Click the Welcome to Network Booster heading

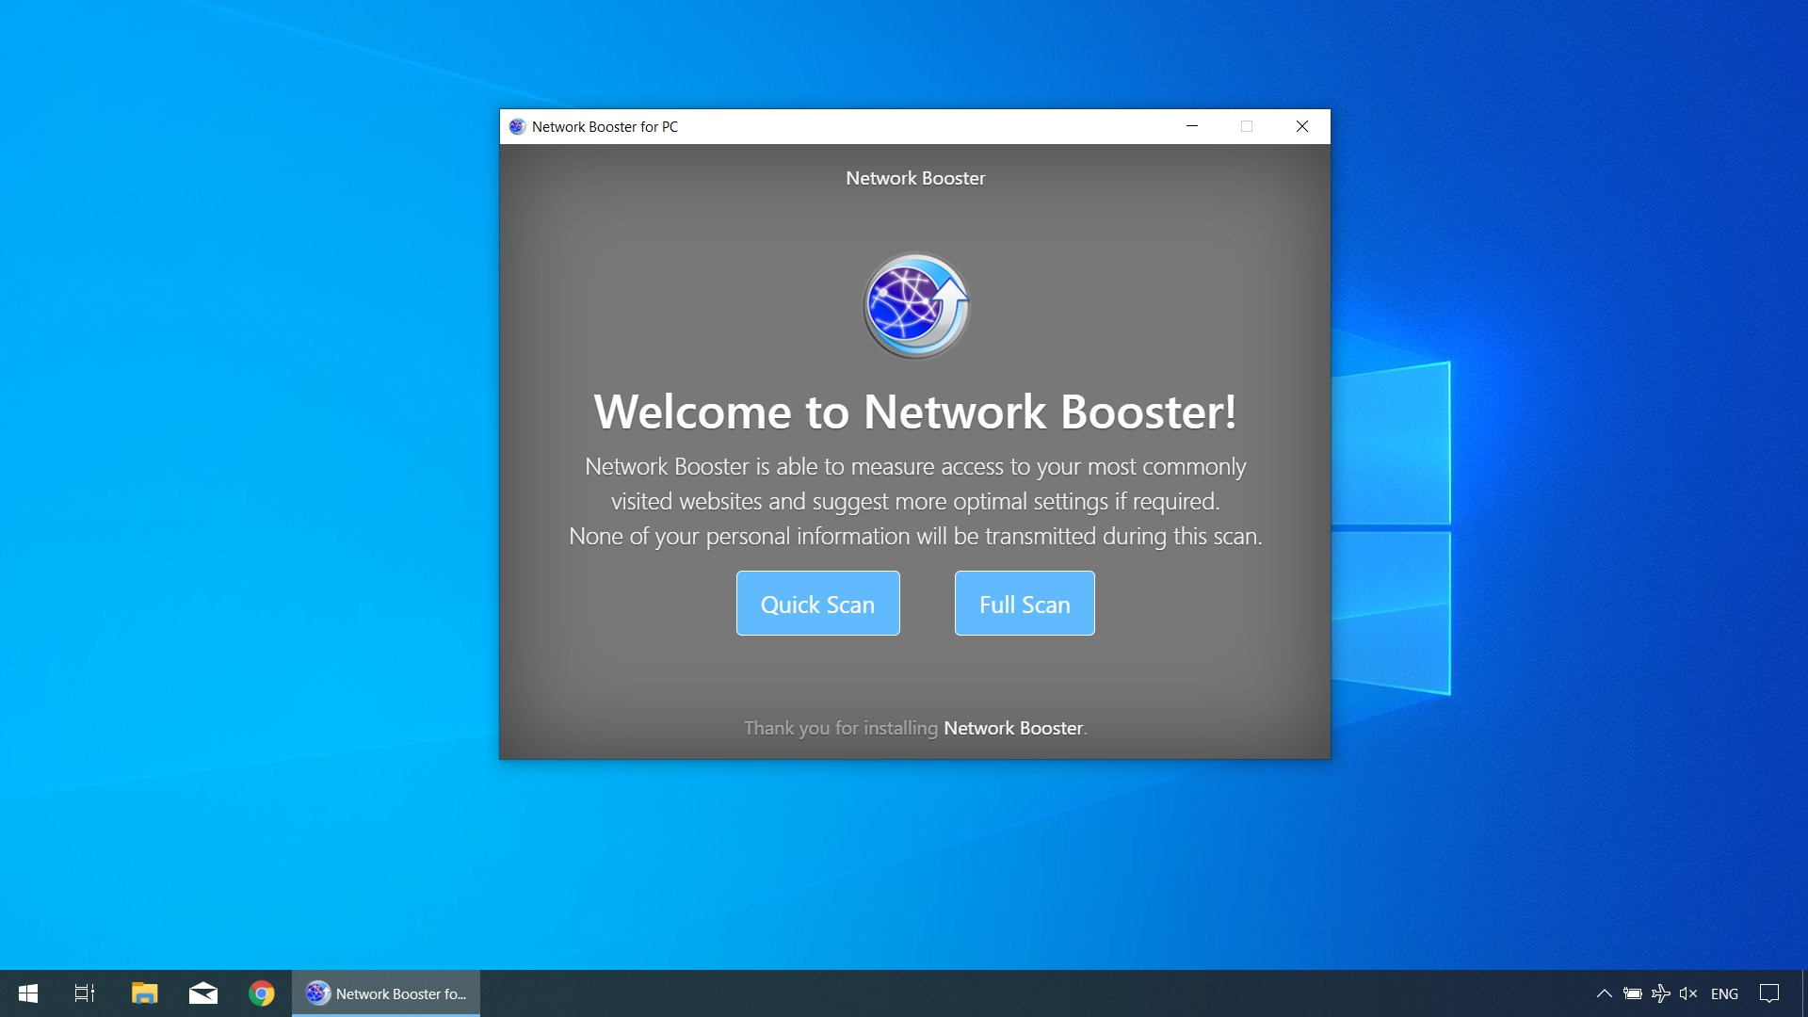(x=914, y=412)
